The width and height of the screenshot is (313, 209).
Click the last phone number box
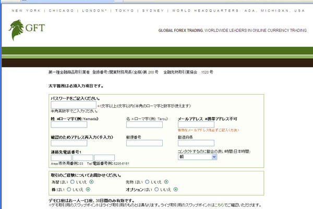pyautogui.click(x=104, y=157)
